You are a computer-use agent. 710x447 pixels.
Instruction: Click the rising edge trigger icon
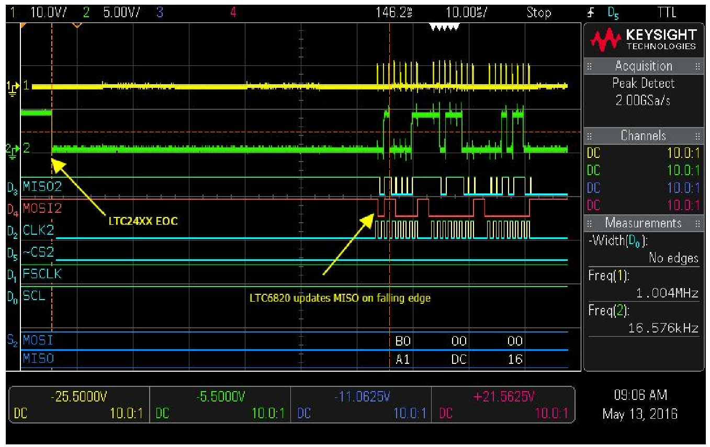pyautogui.click(x=591, y=13)
